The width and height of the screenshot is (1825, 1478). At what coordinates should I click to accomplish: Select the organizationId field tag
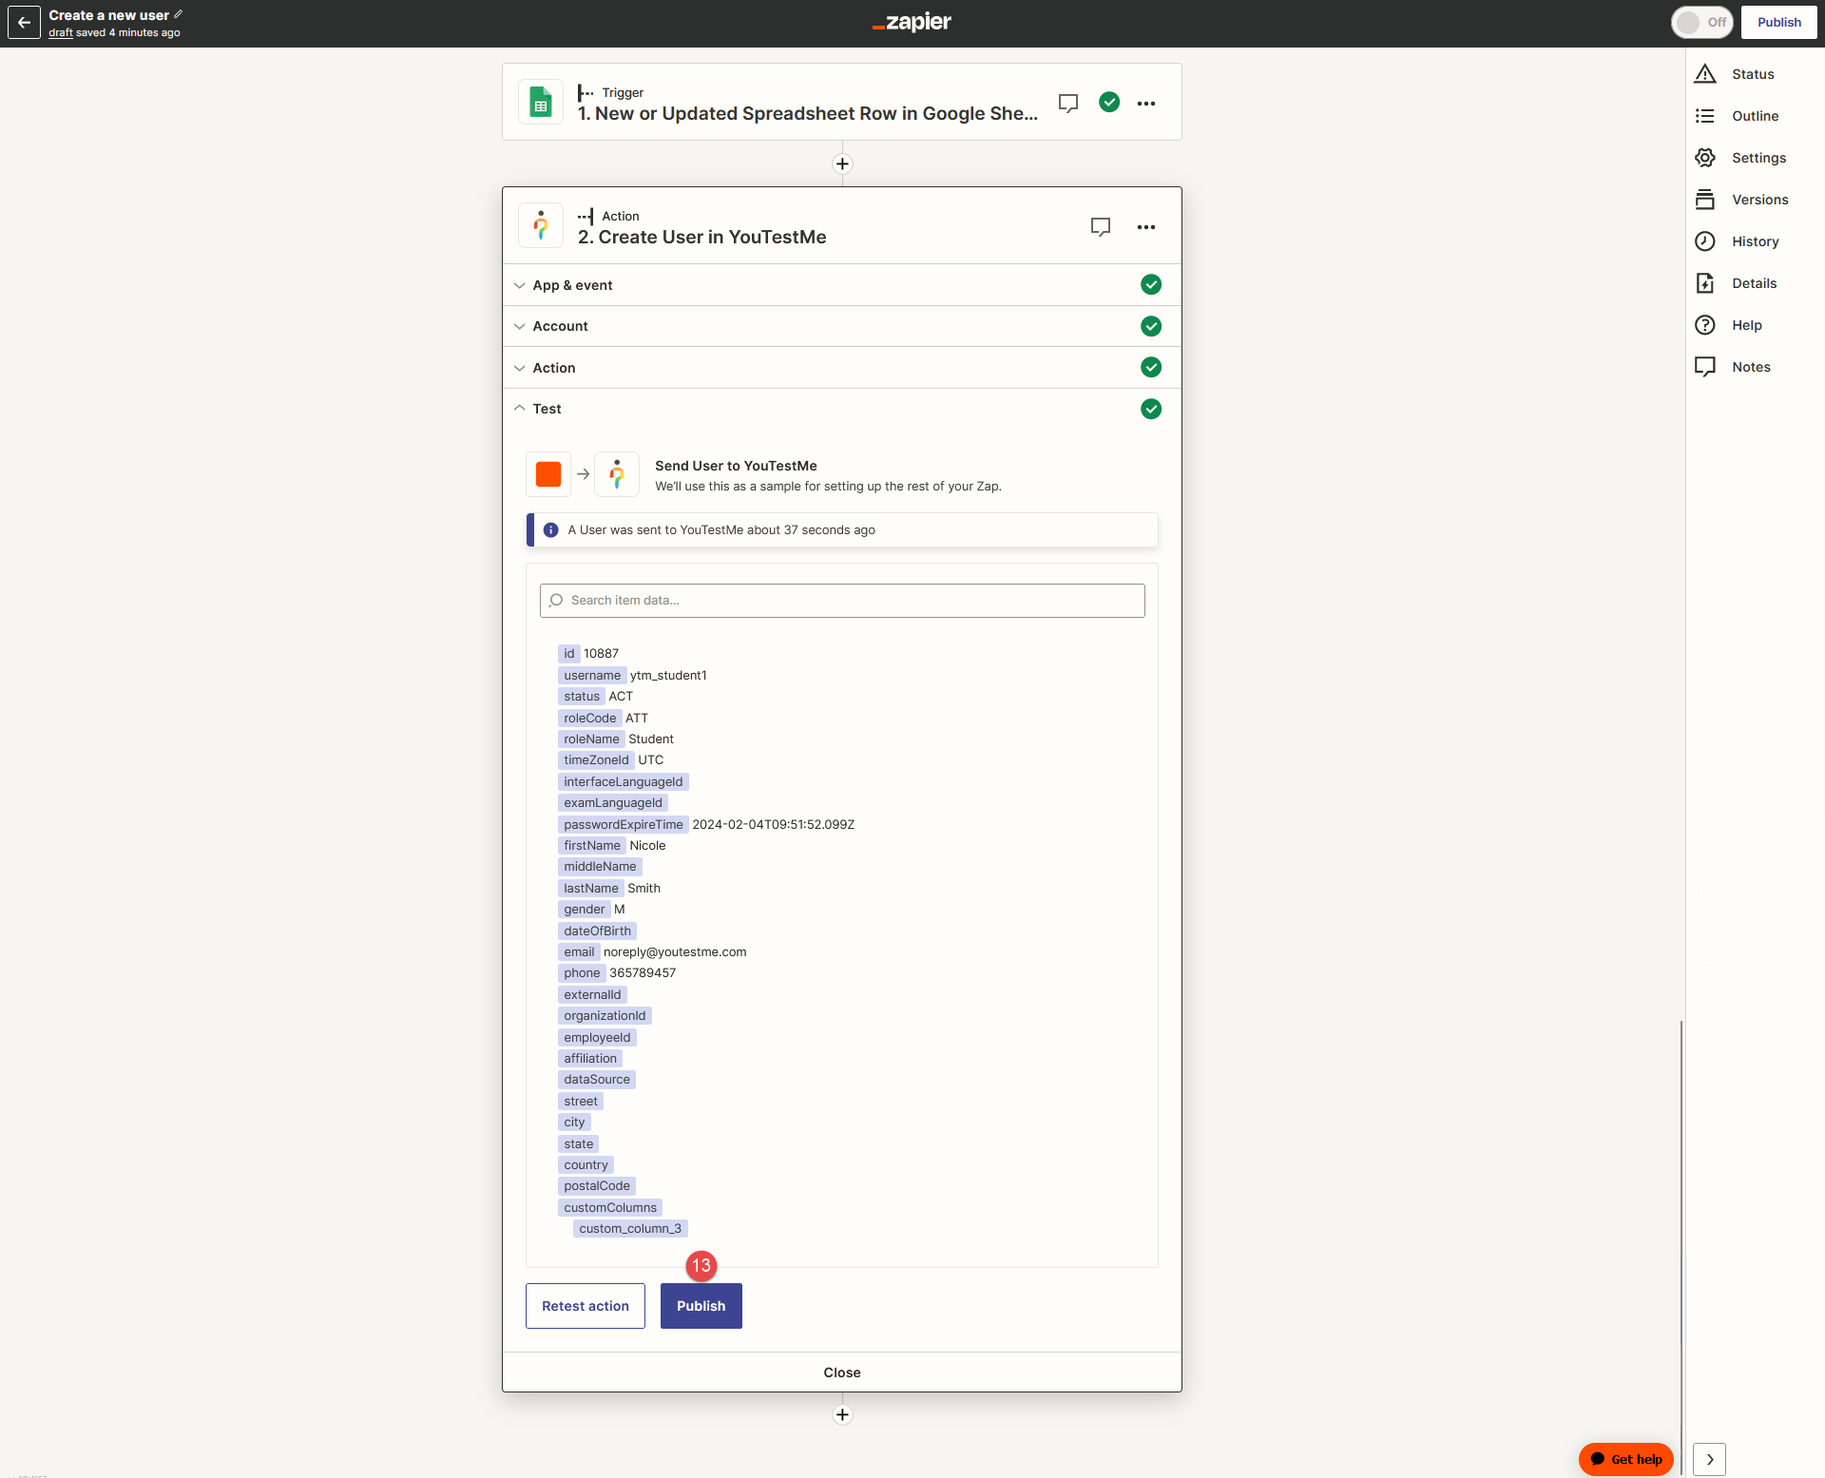[x=605, y=1015]
